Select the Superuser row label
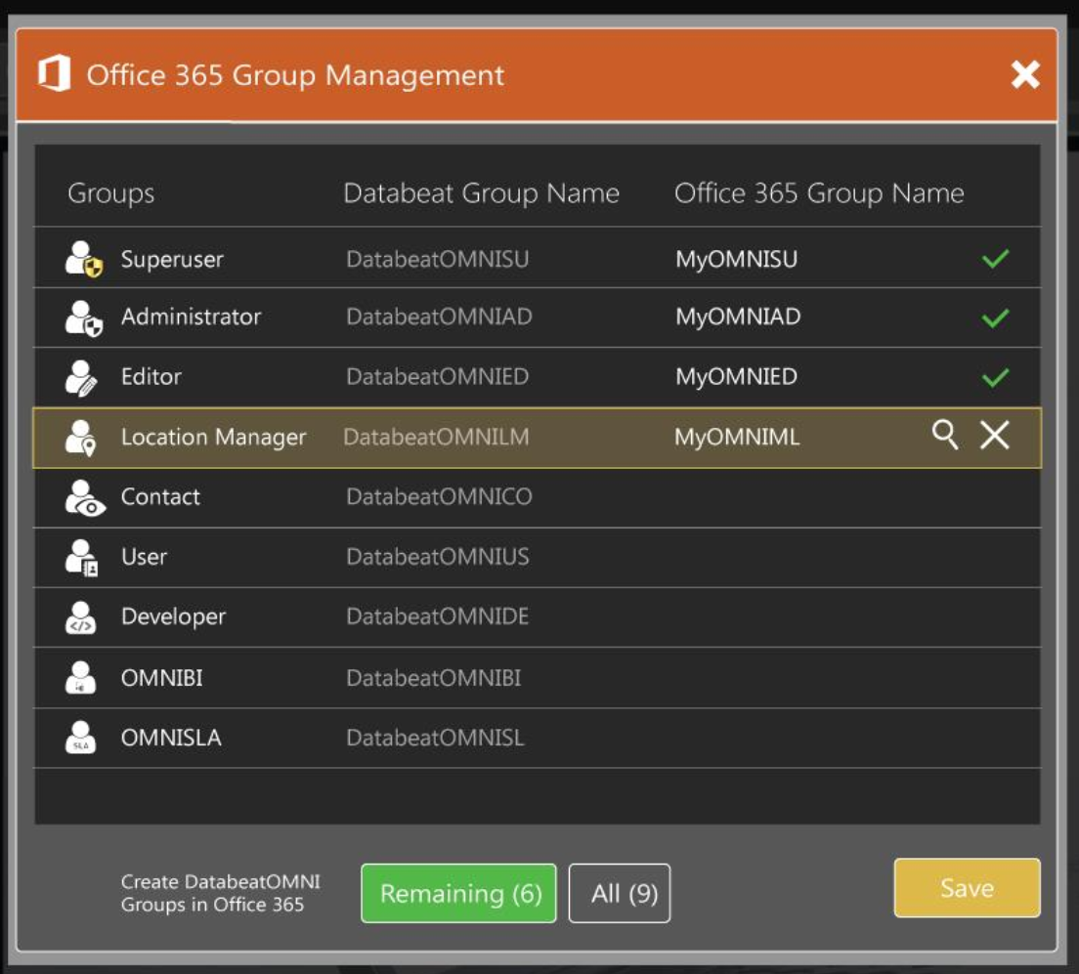Image resolution: width=1079 pixels, height=974 pixels. (172, 259)
